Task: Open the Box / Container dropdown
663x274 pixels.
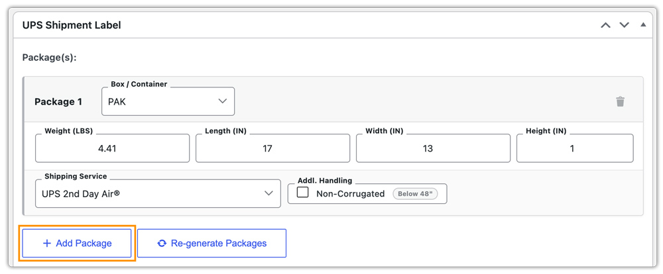Action: click(x=168, y=101)
